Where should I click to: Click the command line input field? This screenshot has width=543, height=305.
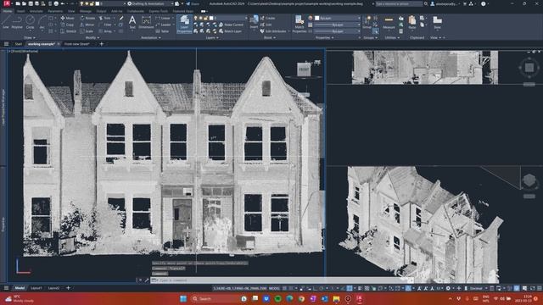click(283, 280)
